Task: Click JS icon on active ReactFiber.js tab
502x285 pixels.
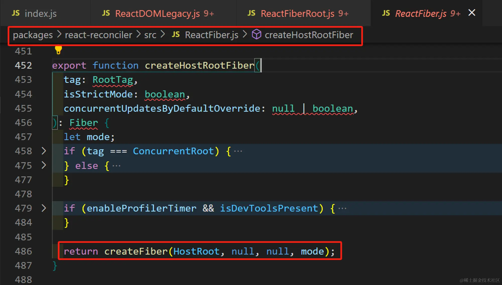Action: [x=386, y=13]
